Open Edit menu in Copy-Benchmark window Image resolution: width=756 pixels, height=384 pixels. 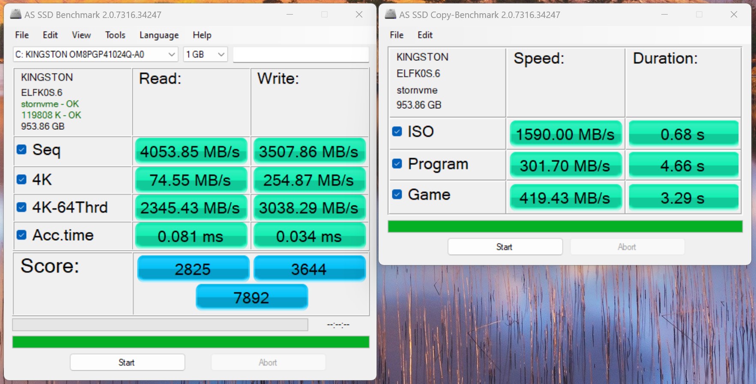[425, 35]
